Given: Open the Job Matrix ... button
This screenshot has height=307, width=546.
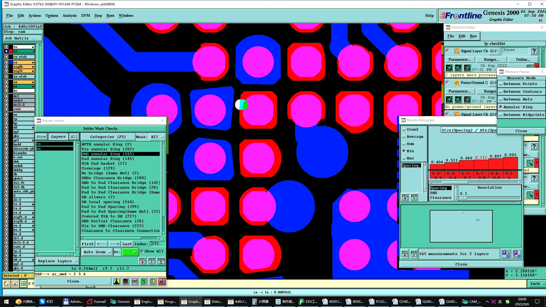Looking at the screenshot, I should (22, 38).
